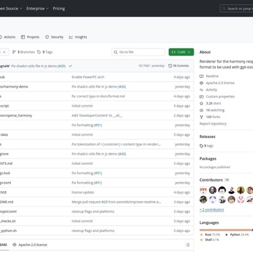This screenshot has height=253, width=253.
Task: Open the green Code dropdown button
Action: click(181, 52)
